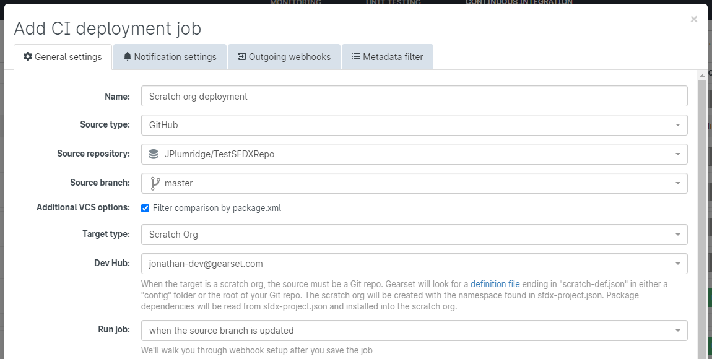Click the git branch icon beside master
This screenshot has width=712, height=359.
(x=155, y=183)
